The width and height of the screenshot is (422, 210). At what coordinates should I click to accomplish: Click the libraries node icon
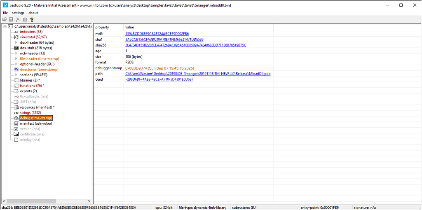[x=16, y=80]
